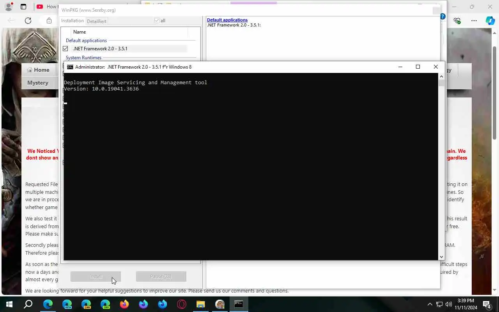Switch to Installation tab in WinPKG
Viewport: 499px width, 312px height.
[x=73, y=21]
